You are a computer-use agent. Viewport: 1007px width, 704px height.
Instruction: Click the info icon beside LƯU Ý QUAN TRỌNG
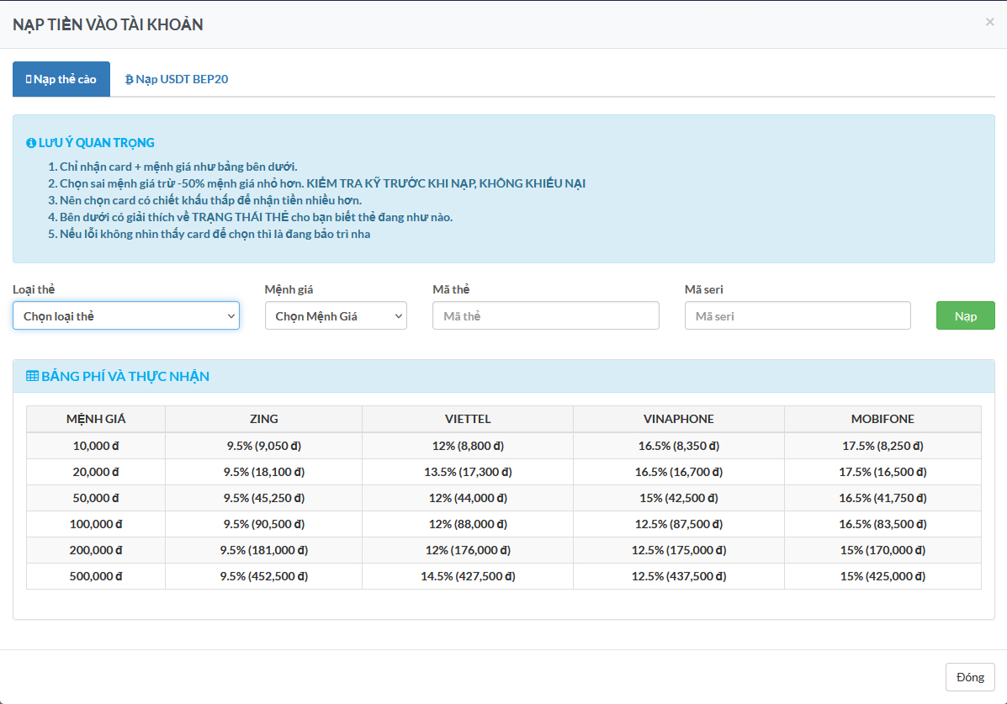31,143
